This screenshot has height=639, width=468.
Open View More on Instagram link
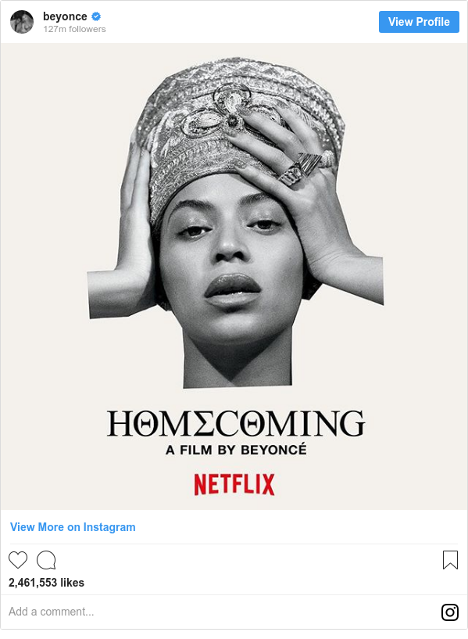pyautogui.click(x=73, y=527)
